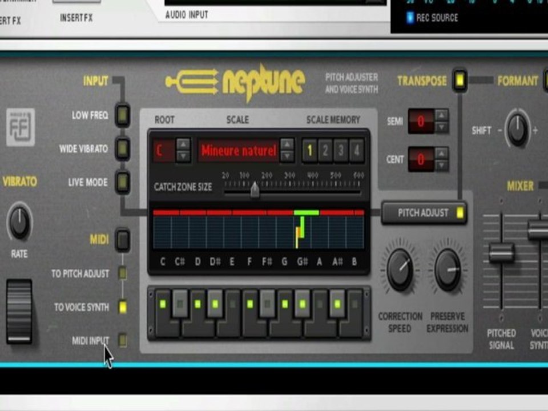Click the Pitched Signal mixer fader

point(502,253)
